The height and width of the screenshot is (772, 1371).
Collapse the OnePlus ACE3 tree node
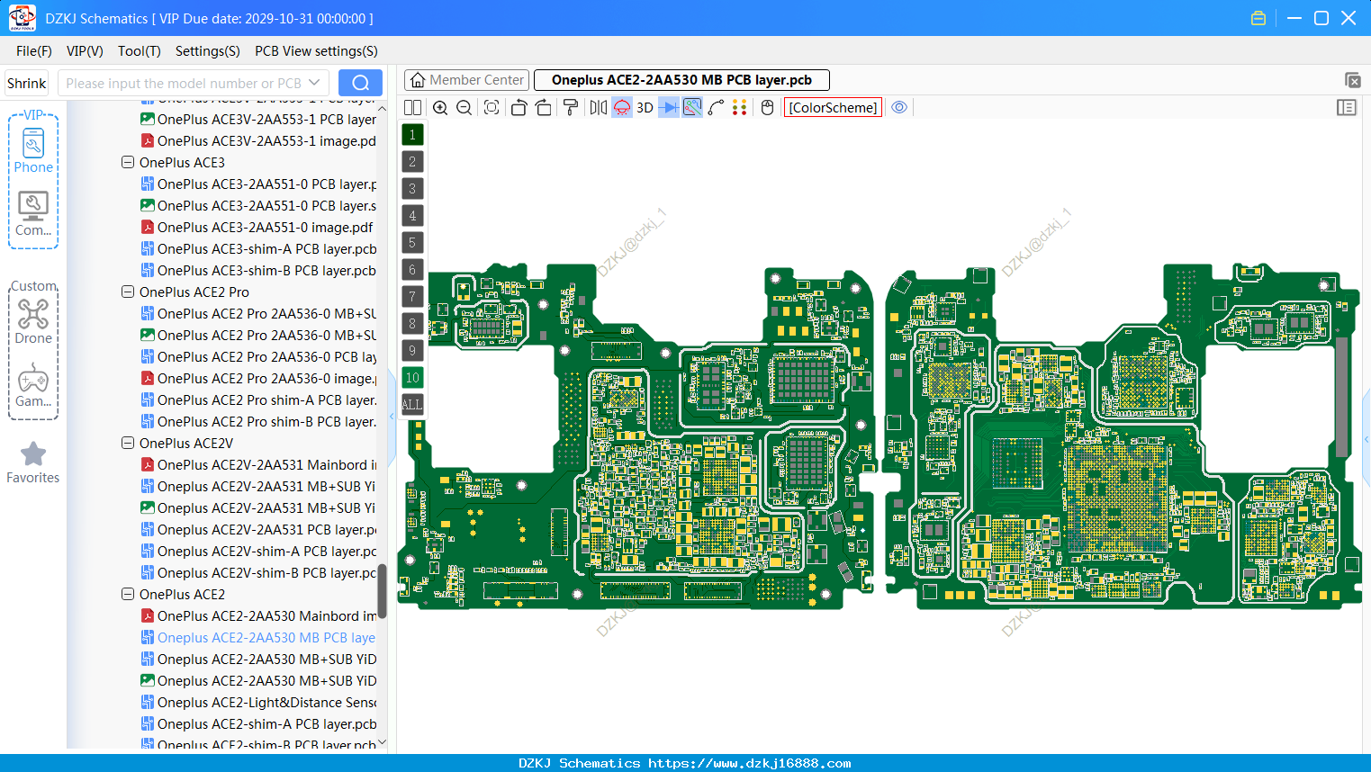point(128,163)
